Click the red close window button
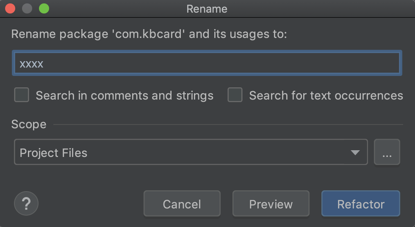 pyautogui.click(x=10, y=8)
